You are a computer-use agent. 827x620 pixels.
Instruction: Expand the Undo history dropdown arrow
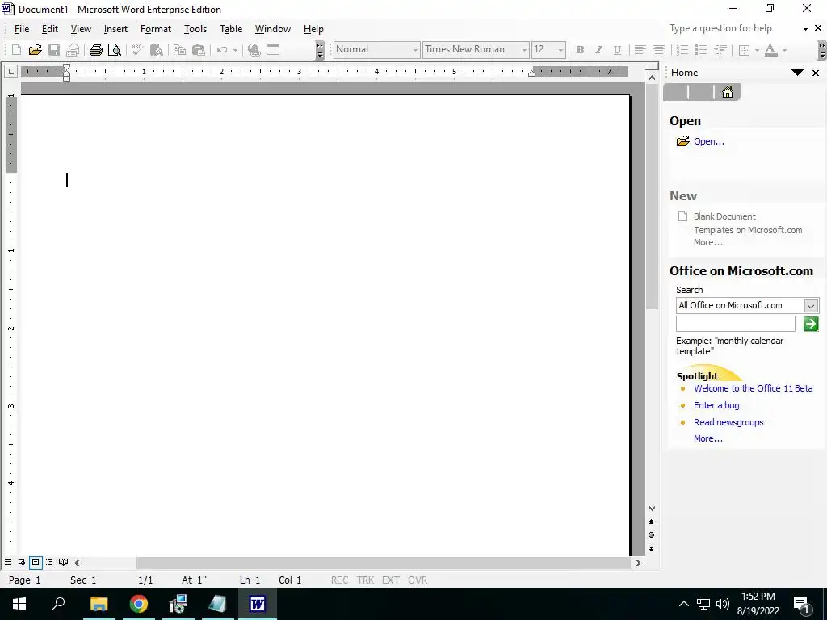click(x=235, y=50)
